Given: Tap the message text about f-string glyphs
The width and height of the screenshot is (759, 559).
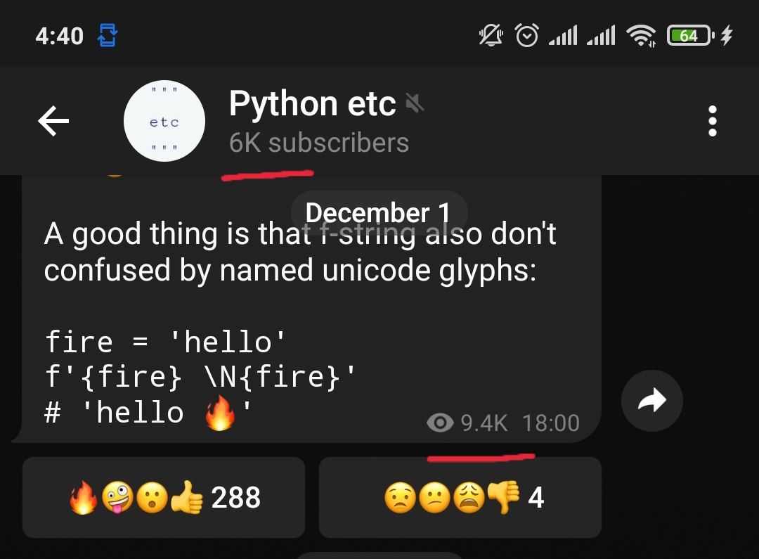Looking at the screenshot, I should click(300, 252).
